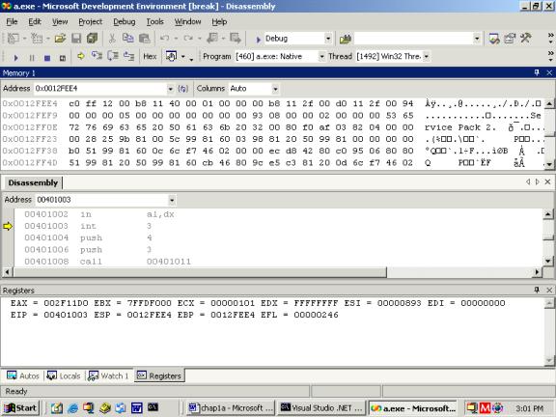The image size is (556, 417).
Task: Click the Save disk icon in toolbar
Action: 76,39
